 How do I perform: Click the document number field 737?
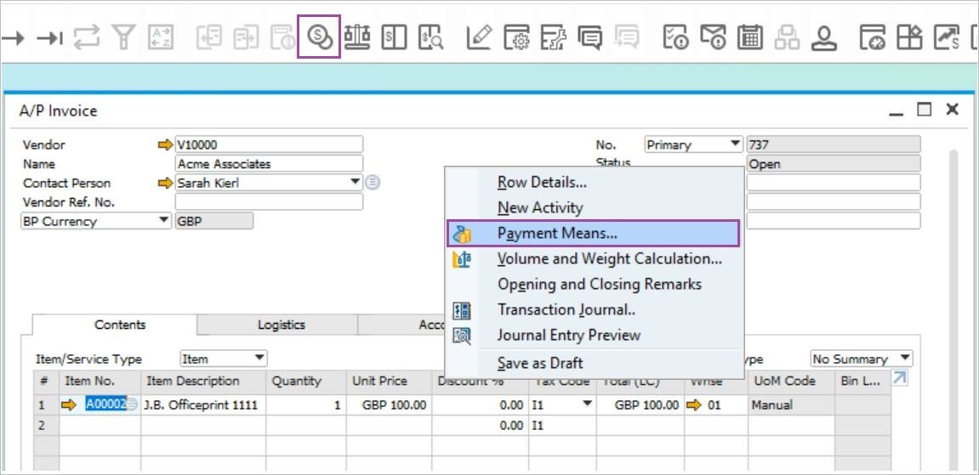click(834, 144)
